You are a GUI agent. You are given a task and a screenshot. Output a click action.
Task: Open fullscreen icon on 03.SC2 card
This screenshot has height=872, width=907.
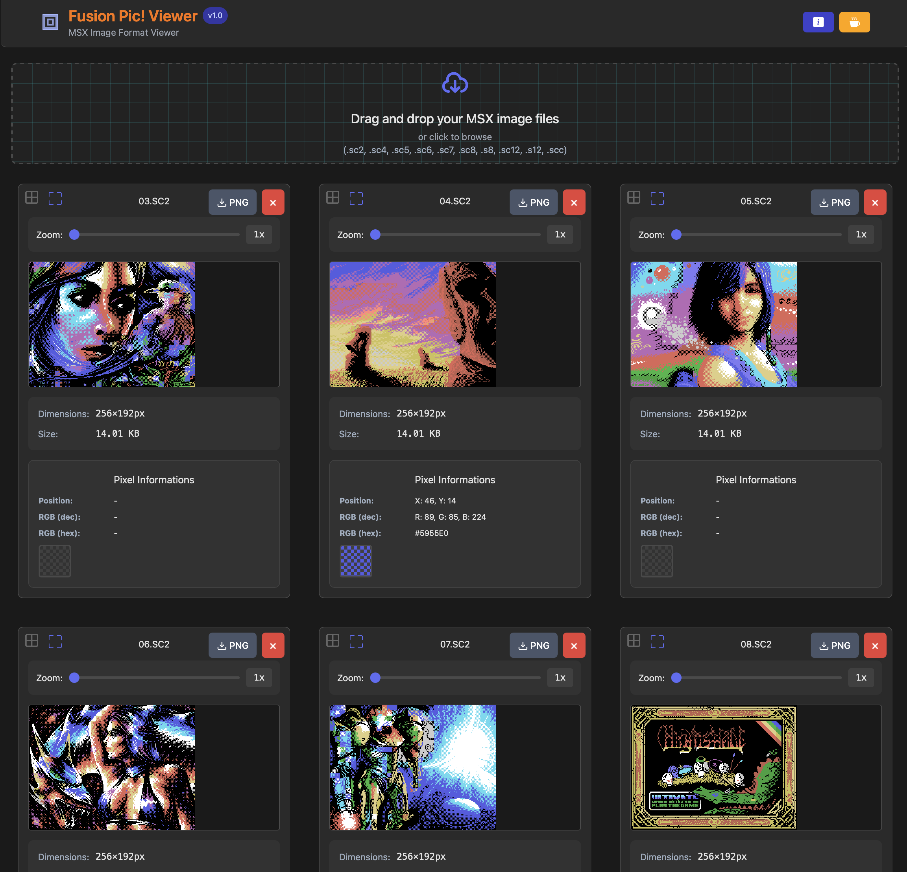tap(55, 198)
